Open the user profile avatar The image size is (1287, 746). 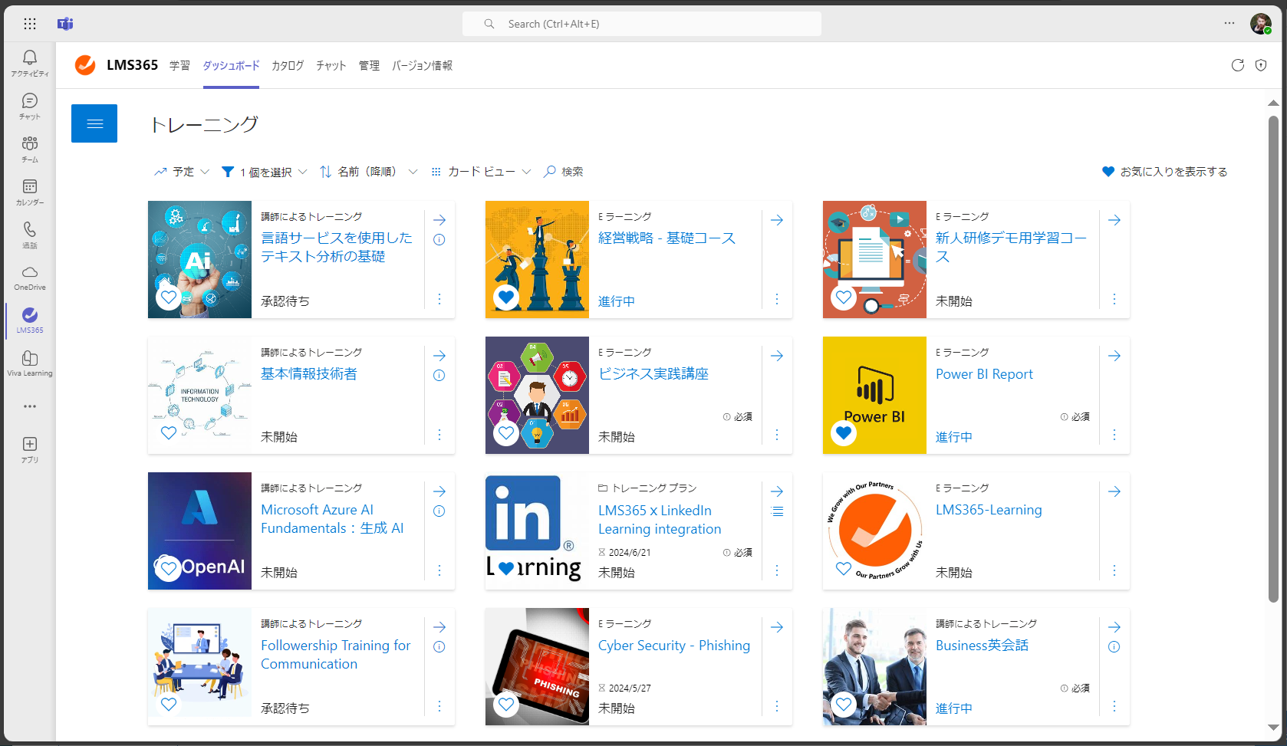(x=1260, y=24)
